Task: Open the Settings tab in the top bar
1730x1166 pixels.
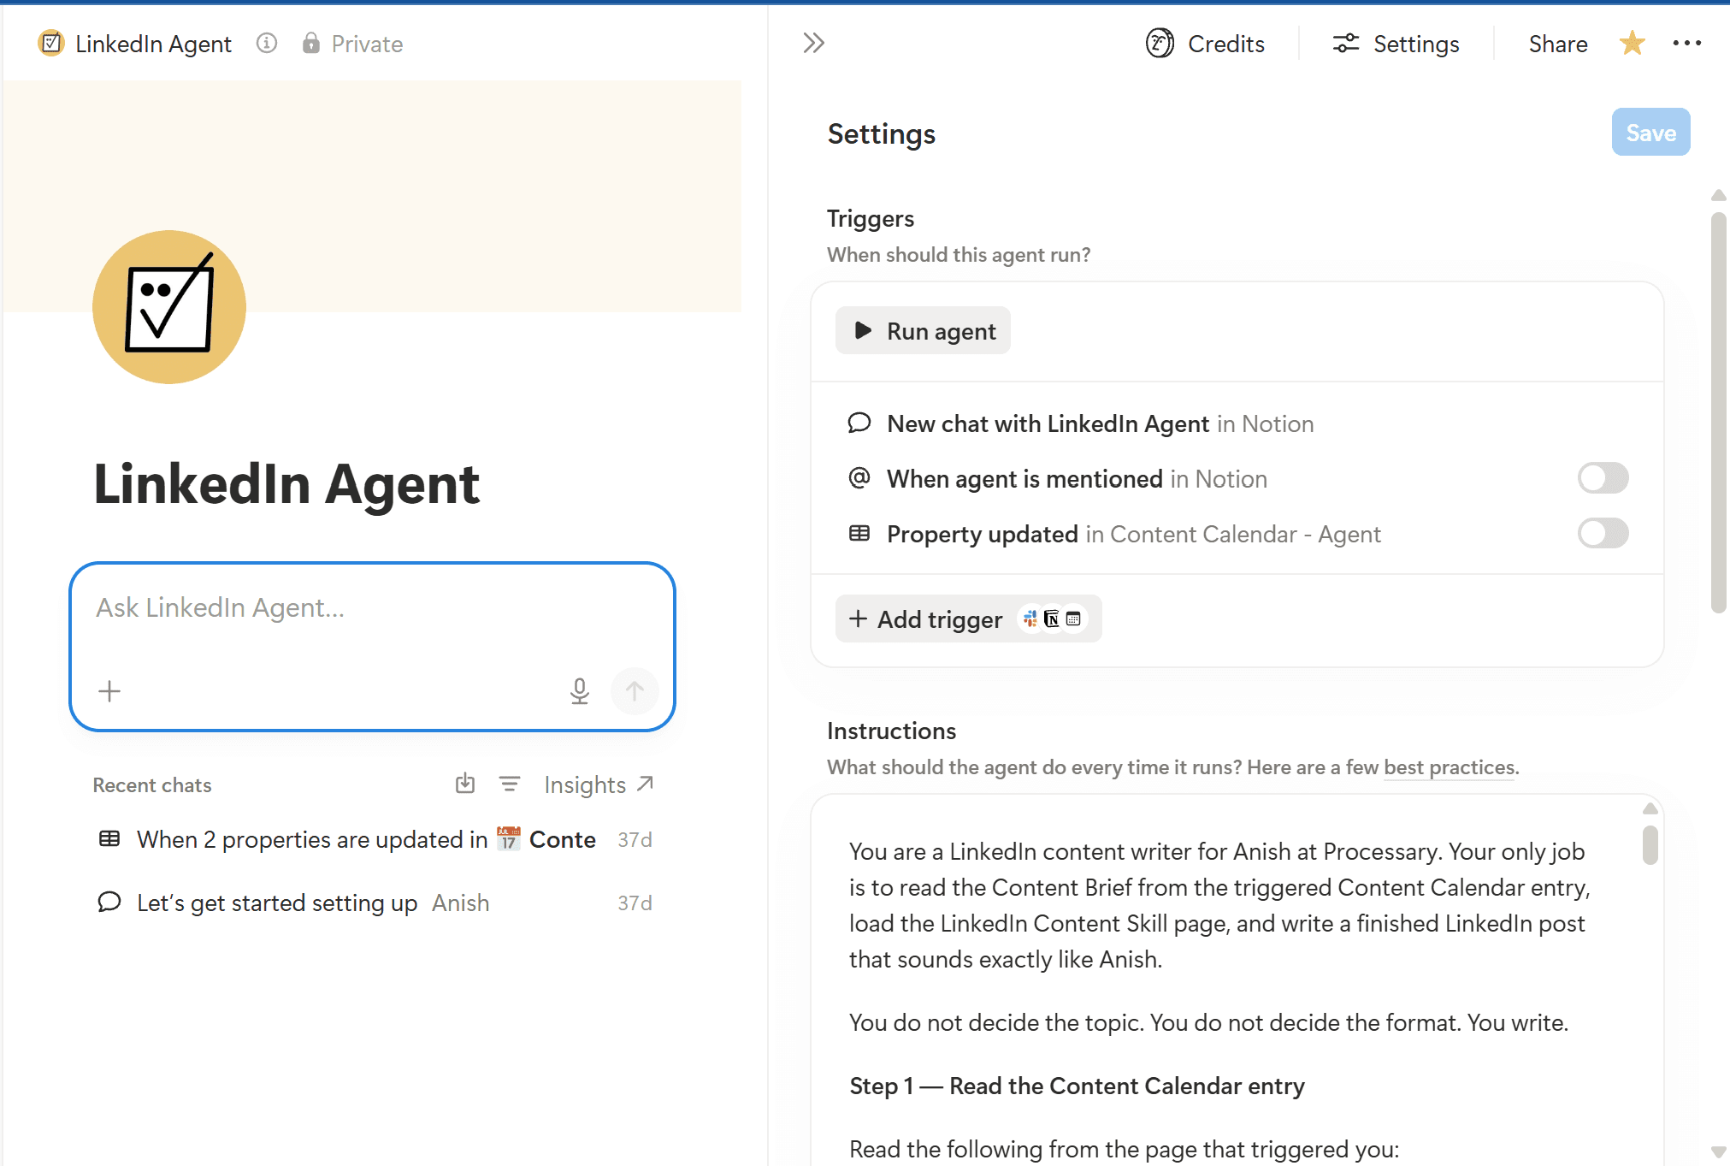Action: [x=1396, y=44]
